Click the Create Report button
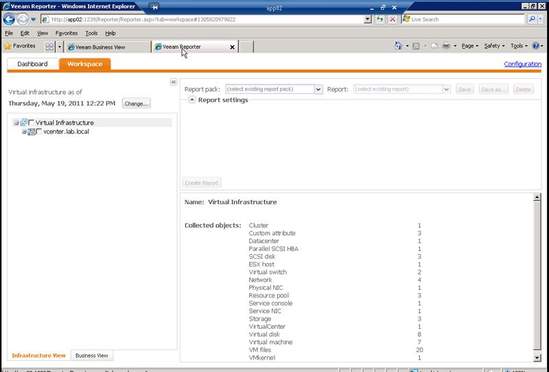The width and height of the screenshot is (549, 372). pyautogui.click(x=202, y=182)
